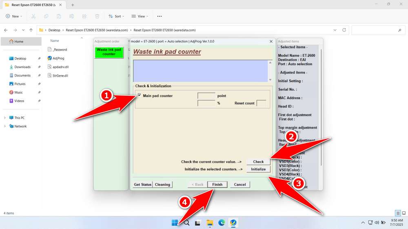
Task: Click the Rename icon in Explorer toolbar
Action: tap(71, 16)
